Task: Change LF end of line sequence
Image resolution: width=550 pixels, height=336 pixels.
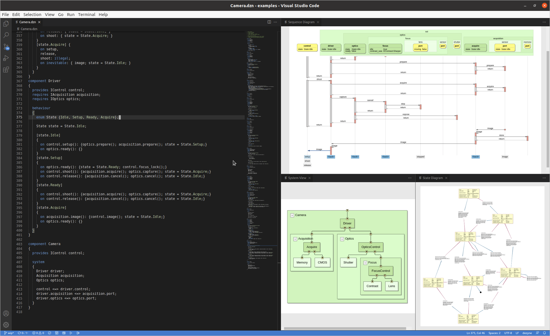Action: pos(517,333)
